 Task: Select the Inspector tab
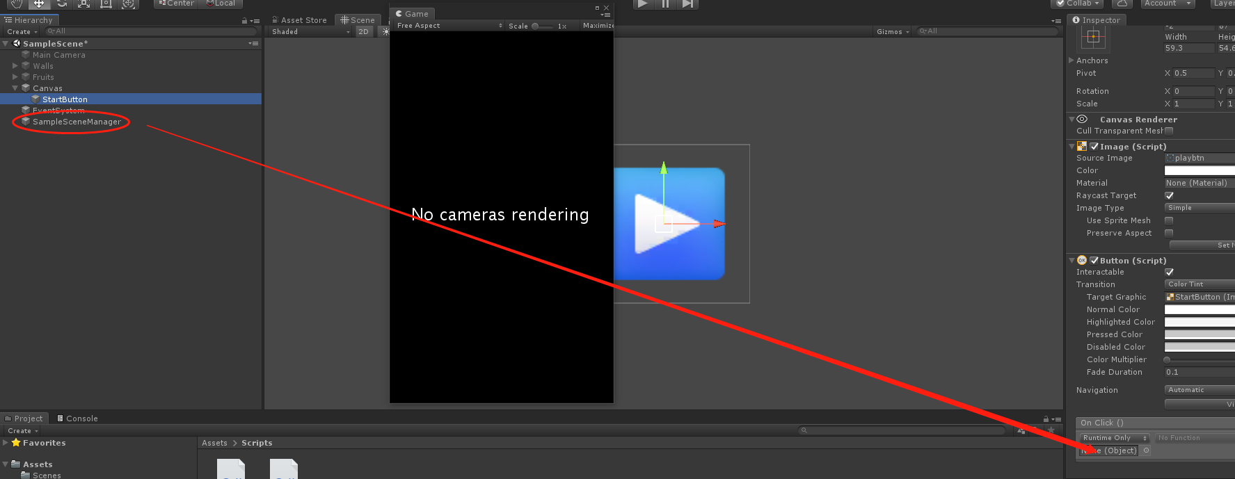point(1097,20)
